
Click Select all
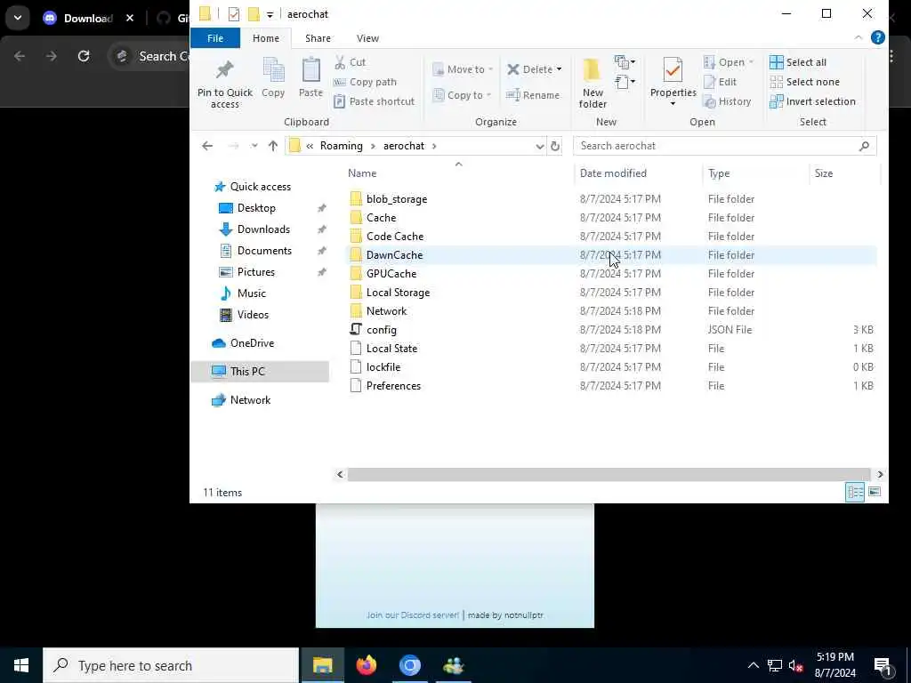798,62
